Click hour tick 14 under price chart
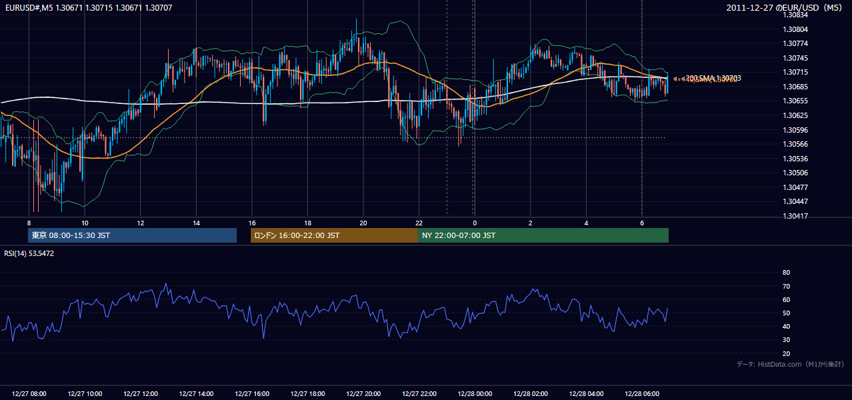 coord(196,223)
